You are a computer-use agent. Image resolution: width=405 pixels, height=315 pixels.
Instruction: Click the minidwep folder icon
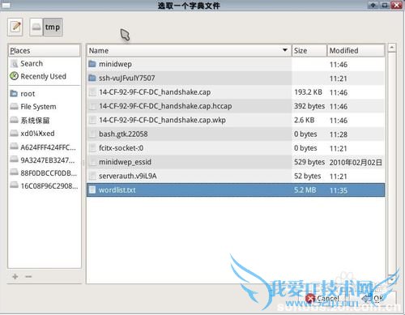[92, 64]
